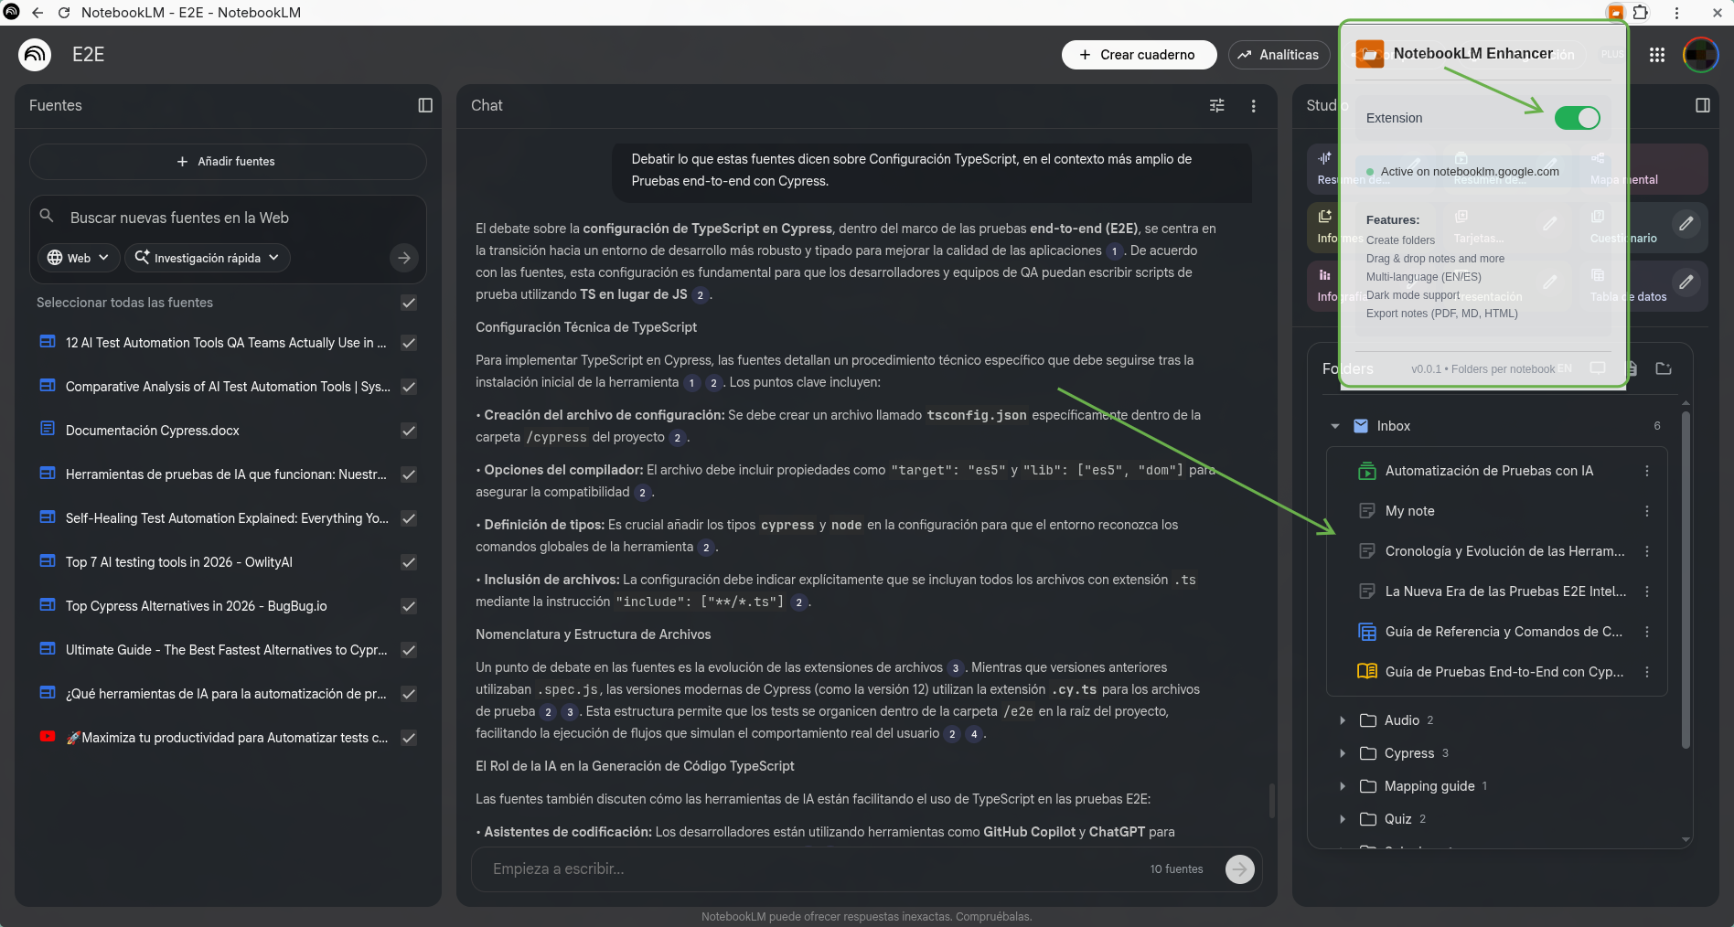Open options menu for Cronología y Evolución note
This screenshot has width=1734, height=927.
1647,551
